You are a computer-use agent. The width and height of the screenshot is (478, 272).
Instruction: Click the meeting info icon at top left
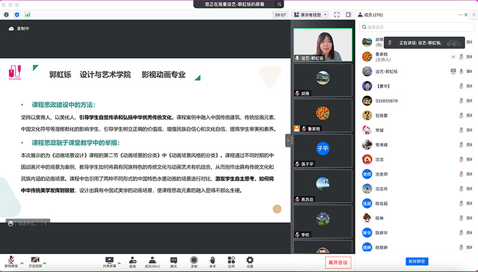7,14
